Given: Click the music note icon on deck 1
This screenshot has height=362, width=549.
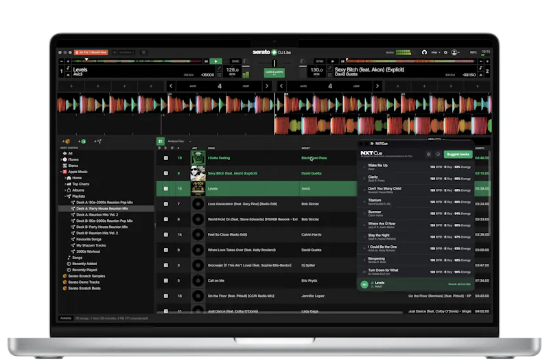Looking at the screenshot, I should (x=68, y=68).
